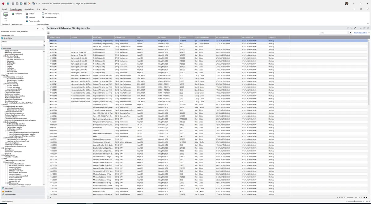The image size is (371, 204).
Task: Open Kundenfeedback
Action: pos(49,17)
